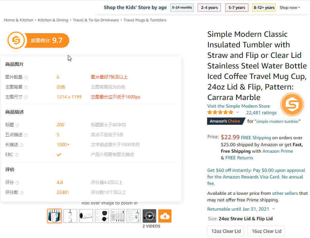
Task: Click the 商品图片 section heading
Action: tap(14, 64)
